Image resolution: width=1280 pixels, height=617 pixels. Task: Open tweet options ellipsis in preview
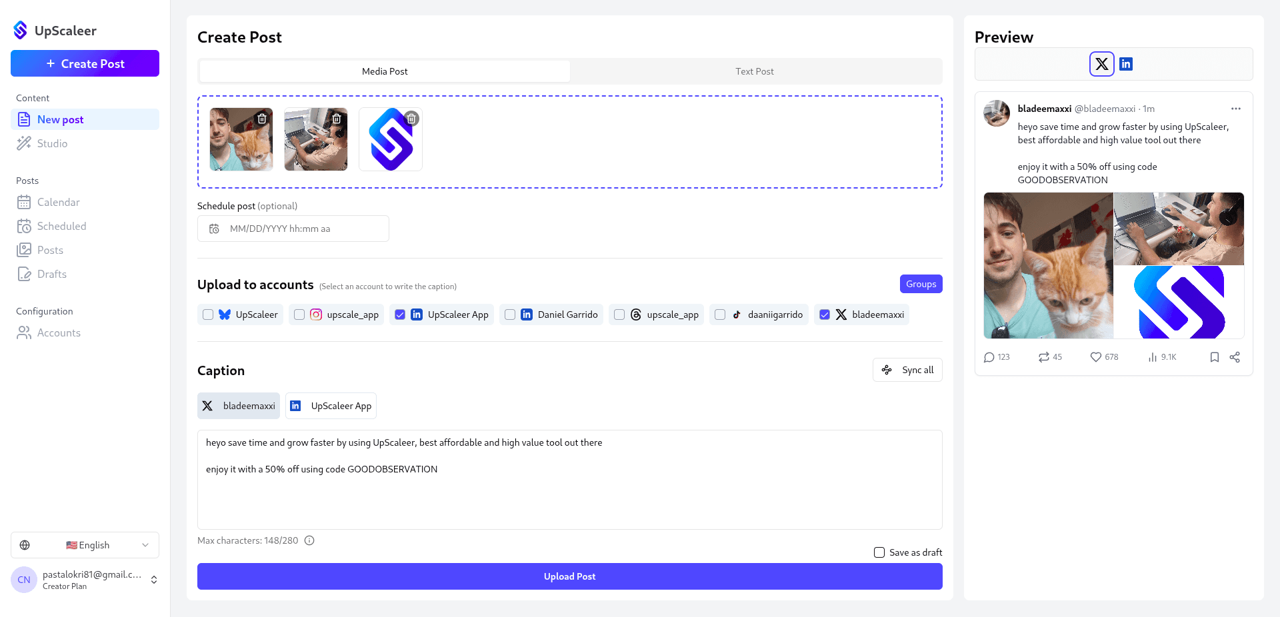click(x=1236, y=109)
